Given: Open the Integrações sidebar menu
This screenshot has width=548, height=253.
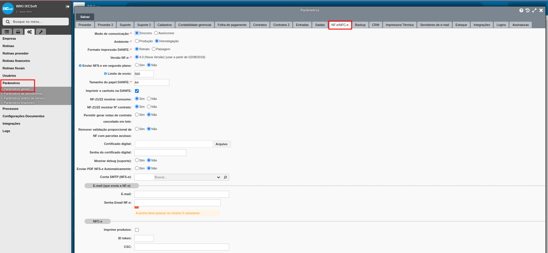Looking at the screenshot, I should [11, 124].
